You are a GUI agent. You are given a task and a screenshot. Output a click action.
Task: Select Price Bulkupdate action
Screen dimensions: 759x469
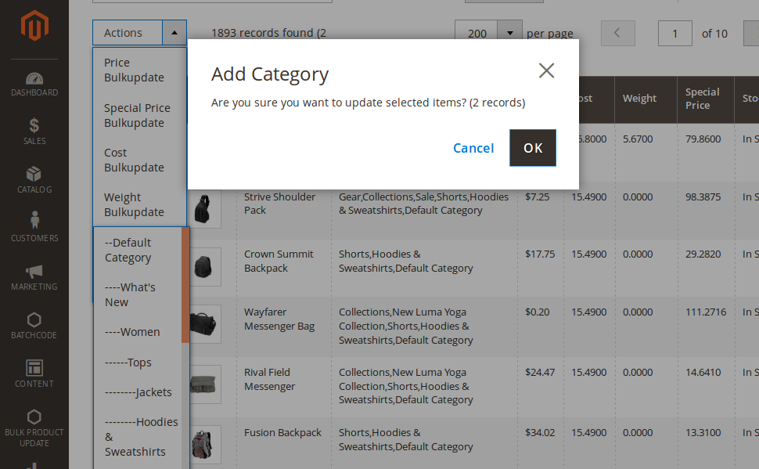tap(134, 70)
